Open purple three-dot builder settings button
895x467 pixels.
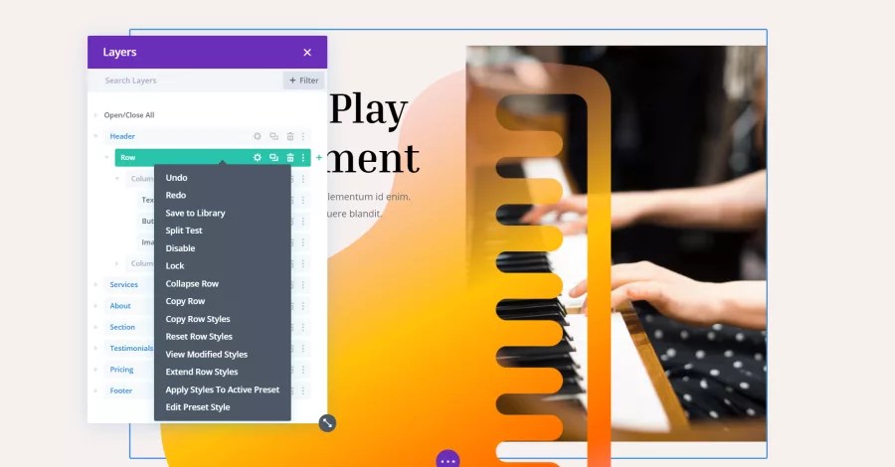point(447,459)
